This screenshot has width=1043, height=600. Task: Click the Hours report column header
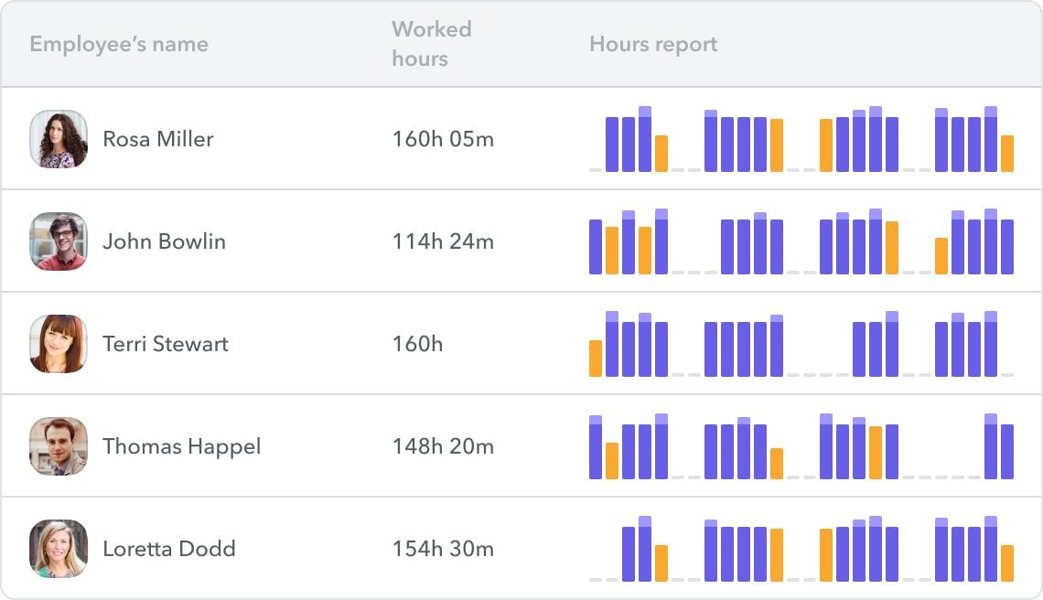pyautogui.click(x=653, y=43)
